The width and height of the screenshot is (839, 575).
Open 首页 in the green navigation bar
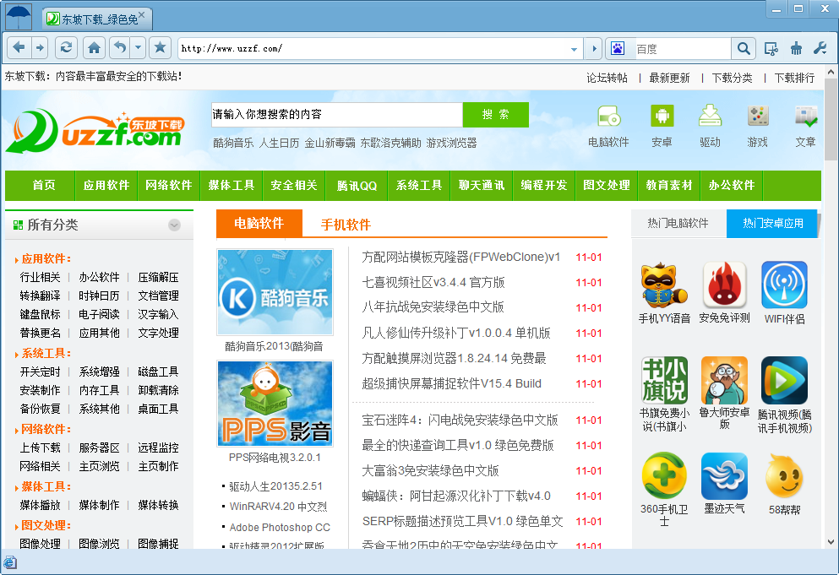point(43,186)
